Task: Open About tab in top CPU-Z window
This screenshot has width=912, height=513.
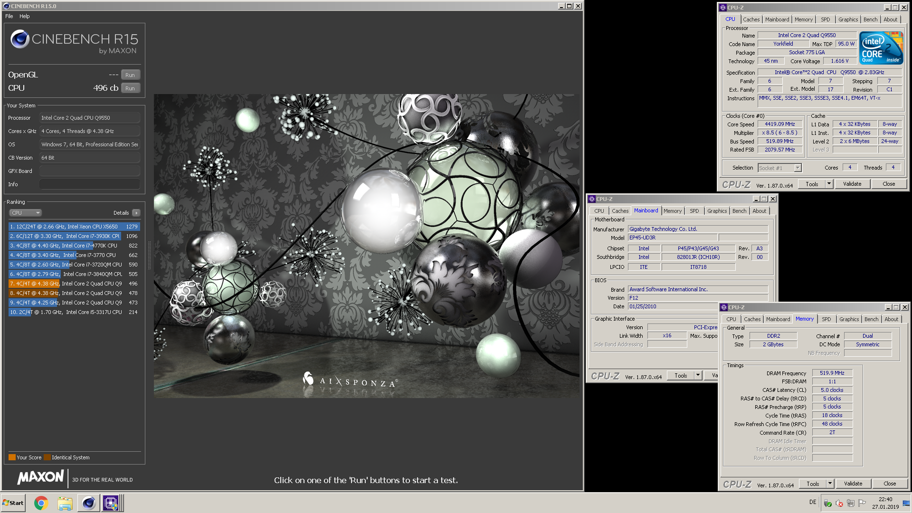Action: coord(891,19)
